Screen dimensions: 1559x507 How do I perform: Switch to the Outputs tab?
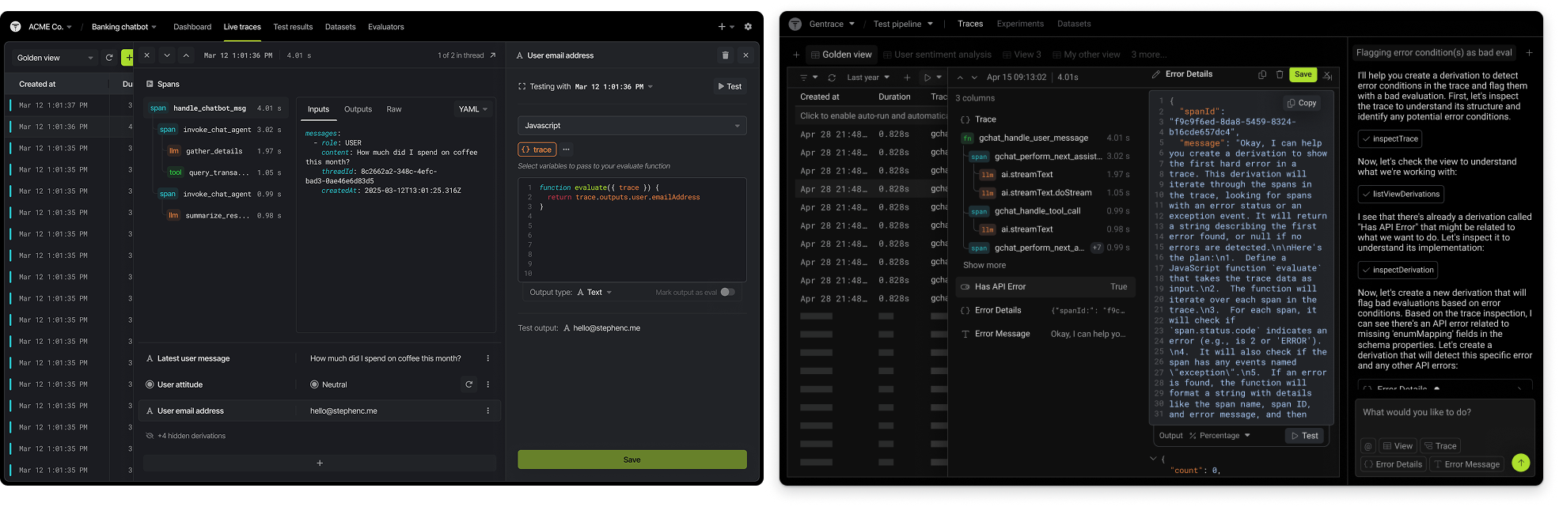coord(358,109)
